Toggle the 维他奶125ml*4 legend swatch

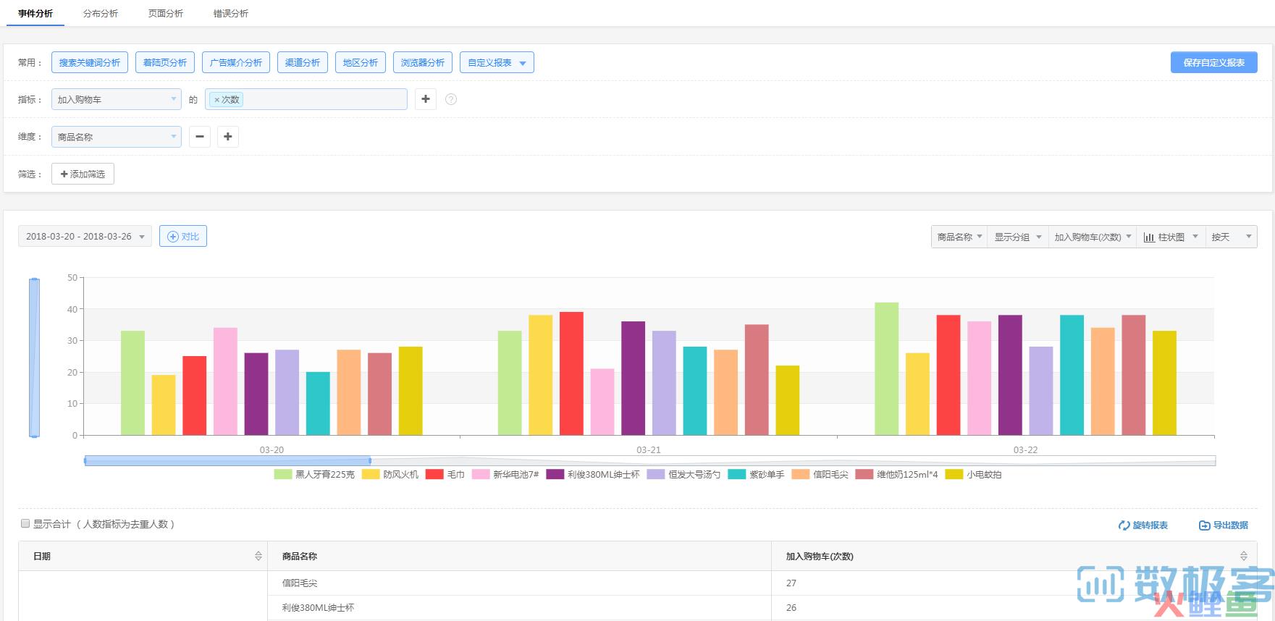864,474
